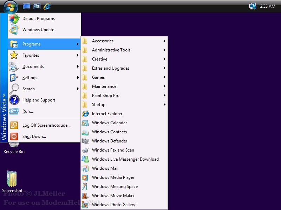This screenshot has height=210, width=281.
Task: Open the Run dialog entry
Action: tap(27, 111)
